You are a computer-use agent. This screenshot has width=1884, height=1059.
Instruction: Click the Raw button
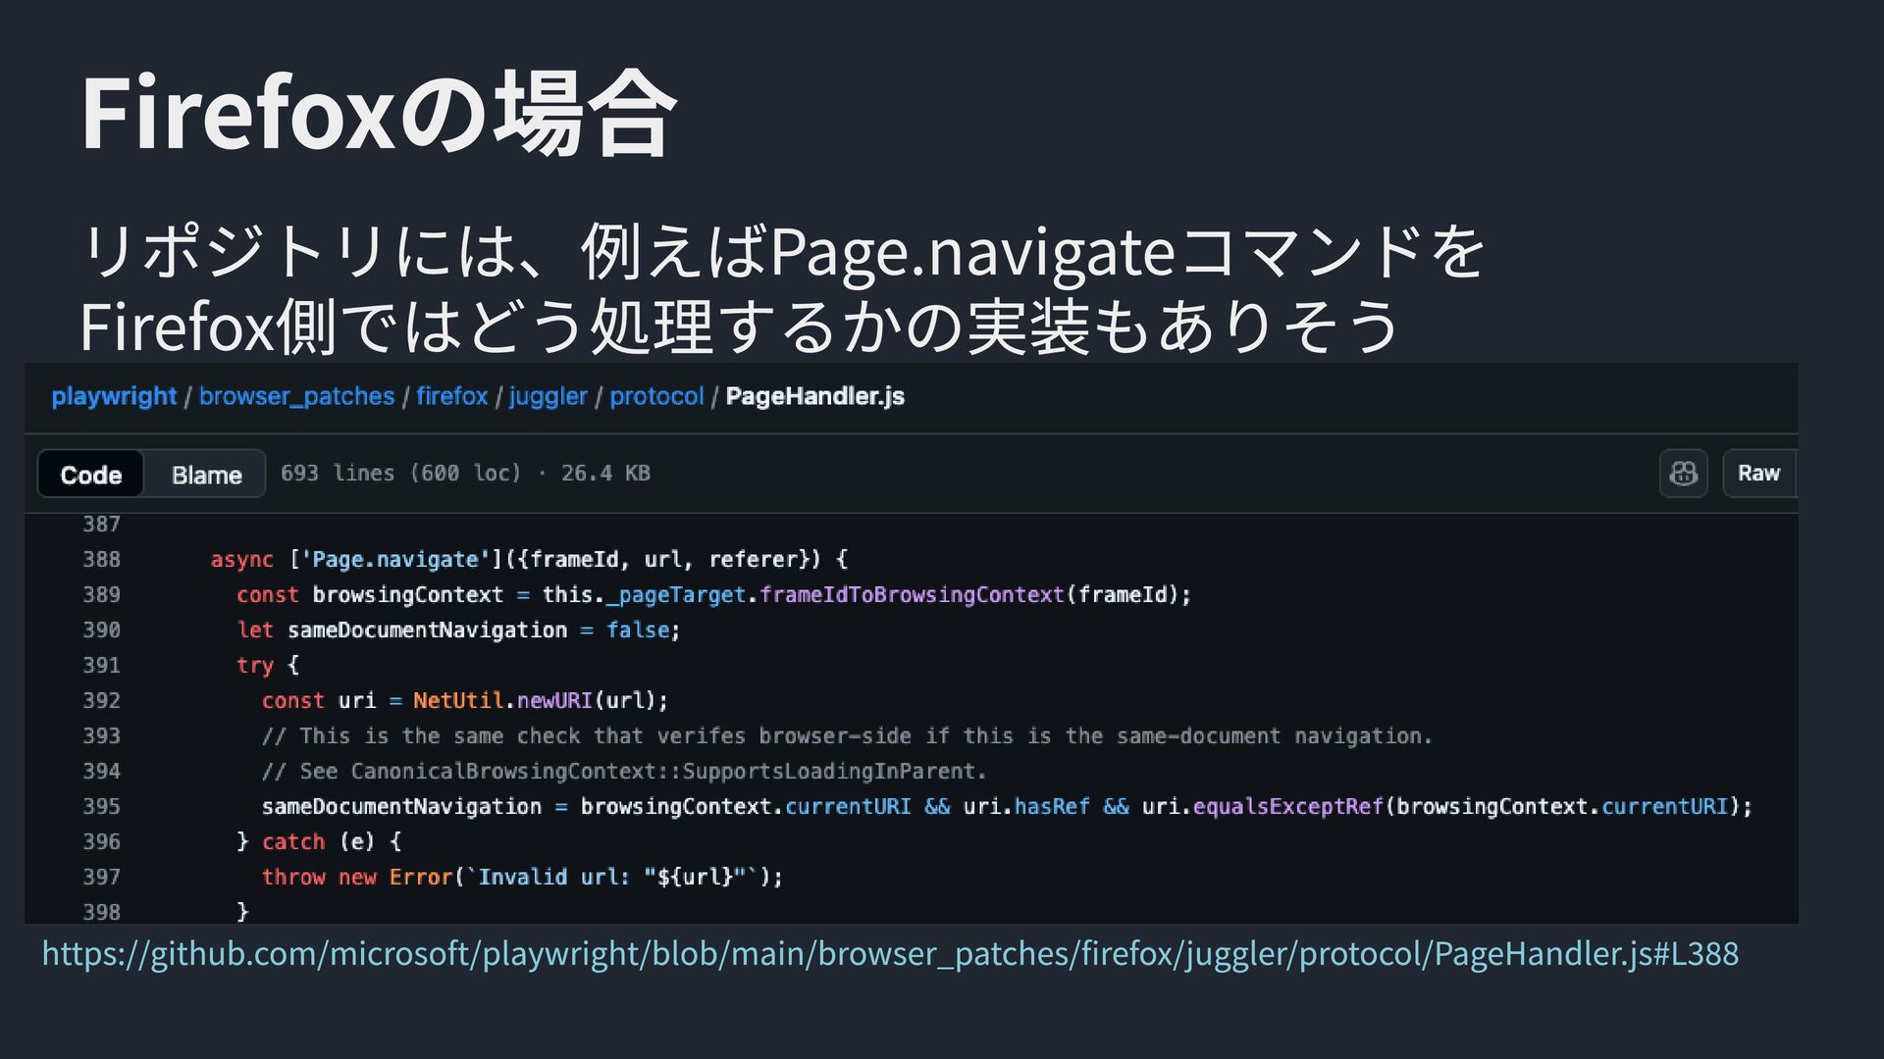tap(1760, 474)
